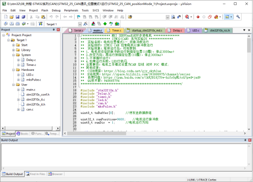Screen dimensions: 253x182
Task: Insert a breakpoint with the red dot icon
Action: [198, 17]
